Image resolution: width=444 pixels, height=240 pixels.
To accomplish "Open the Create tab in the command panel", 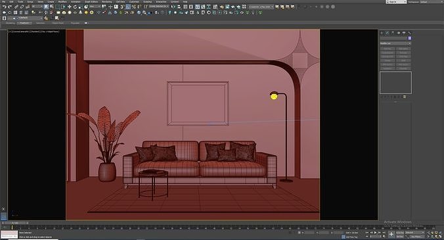I will [x=382, y=33].
